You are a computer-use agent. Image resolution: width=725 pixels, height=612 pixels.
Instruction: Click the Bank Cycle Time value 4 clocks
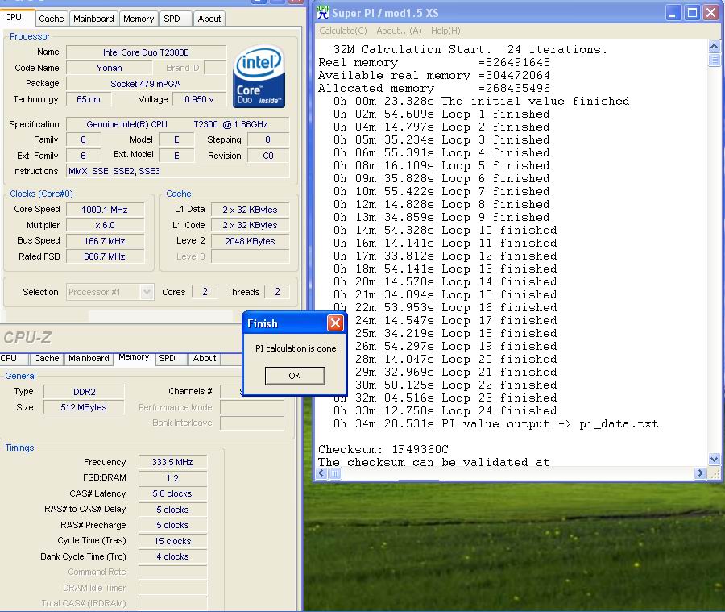(172, 556)
